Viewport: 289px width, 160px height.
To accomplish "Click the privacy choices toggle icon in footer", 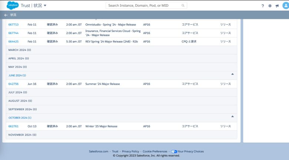I will point(174,152).
